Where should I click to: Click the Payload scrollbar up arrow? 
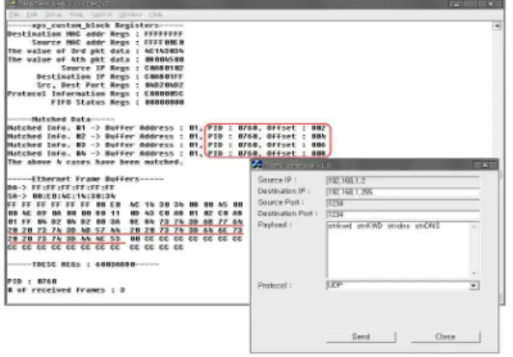(x=474, y=226)
